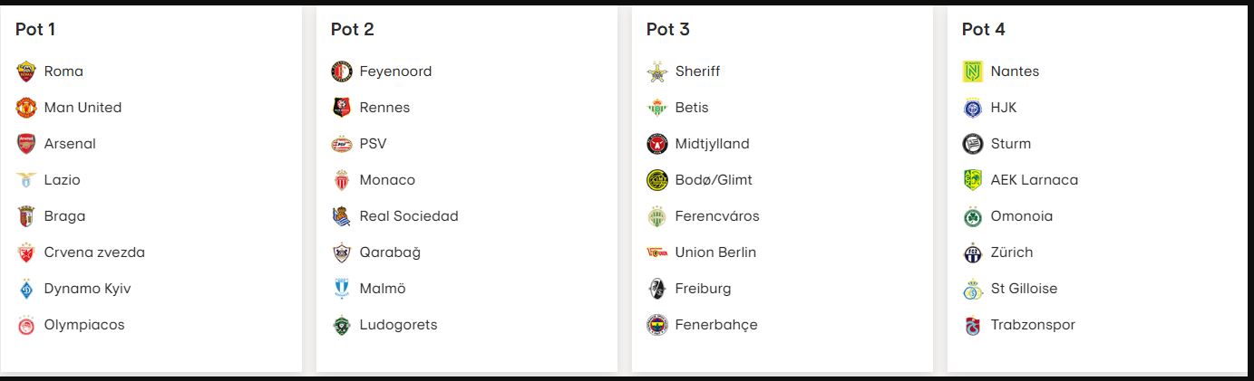Image resolution: width=1254 pixels, height=381 pixels.
Task: Open the Freiburg team link
Action: 703,289
